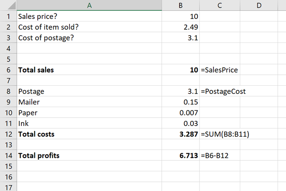Select row 15 header
This screenshot has height=191, width=286.
point(8,166)
